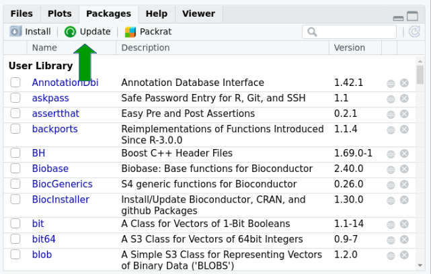Open Packrat via its colorful icon
Image resolution: width=431 pixels, height=274 pixels.
130,32
